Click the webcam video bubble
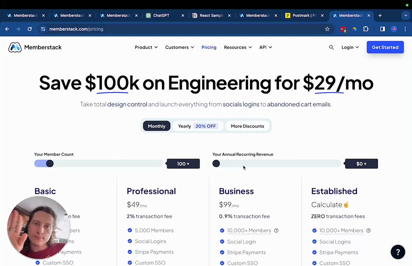The image size is (412, 266). pyautogui.click(x=39, y=228)
